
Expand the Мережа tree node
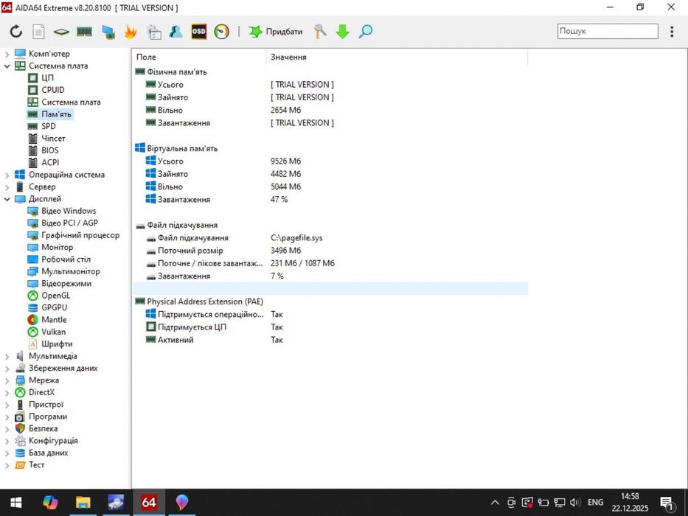coord(7,380)
